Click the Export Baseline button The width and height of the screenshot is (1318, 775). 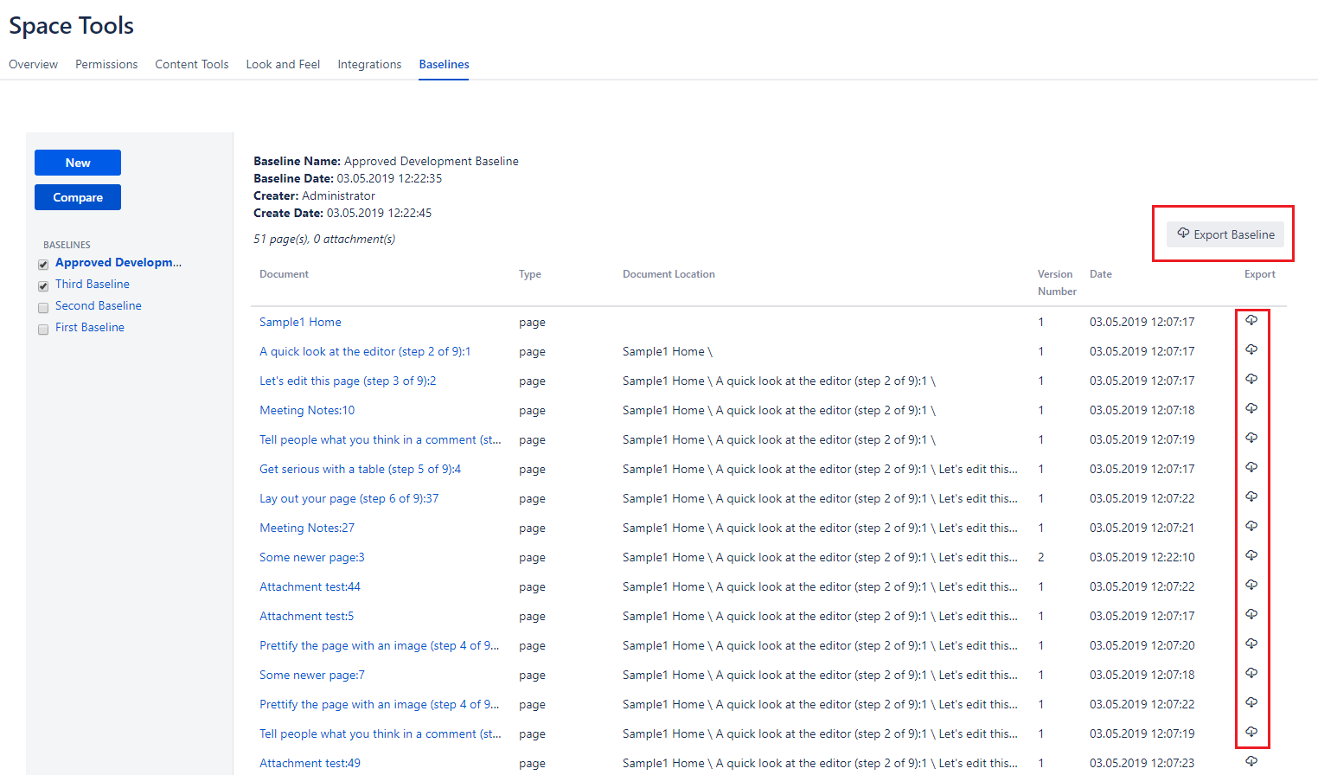click(1225, 234)
